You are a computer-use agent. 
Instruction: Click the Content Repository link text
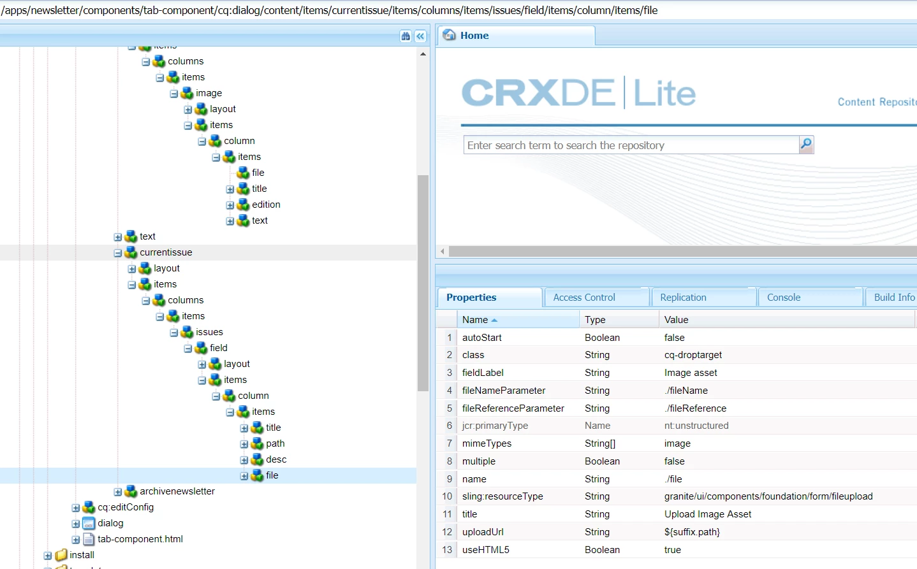tap(877, 102)
